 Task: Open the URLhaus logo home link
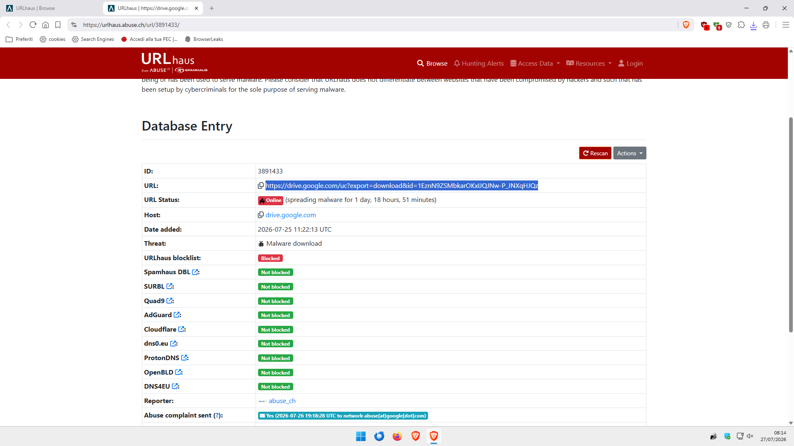[174, 63]
